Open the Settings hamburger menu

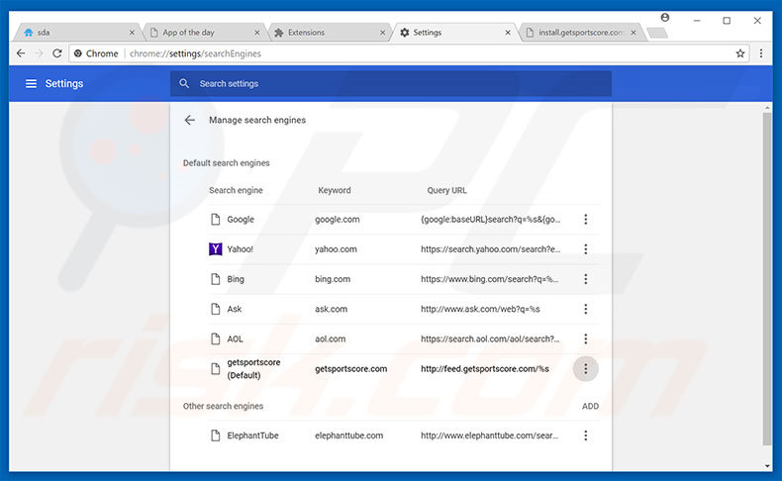(31, 84)
